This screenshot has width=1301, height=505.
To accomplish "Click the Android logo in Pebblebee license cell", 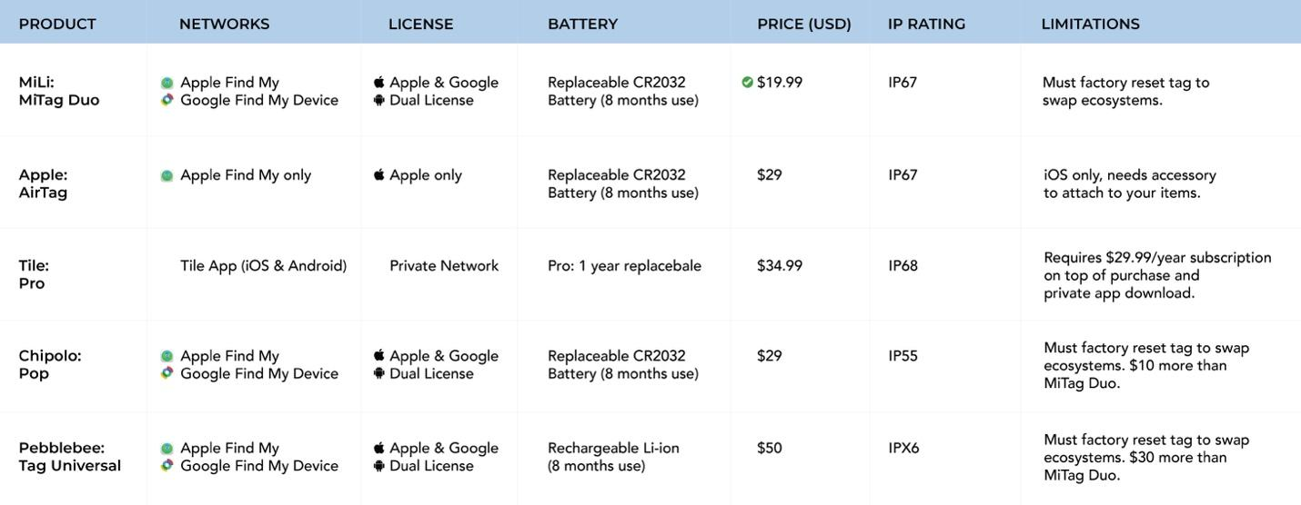I will pyautogui.click(x=379, y=466).
